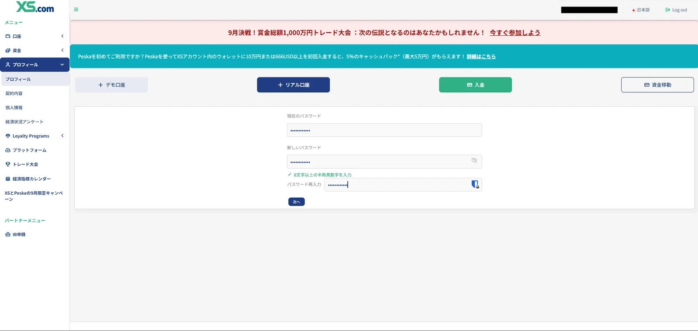The height and width of the screenshot is (331, 698).
Task: Click the パートナーメニュー heading text
Action: point(25,221)
